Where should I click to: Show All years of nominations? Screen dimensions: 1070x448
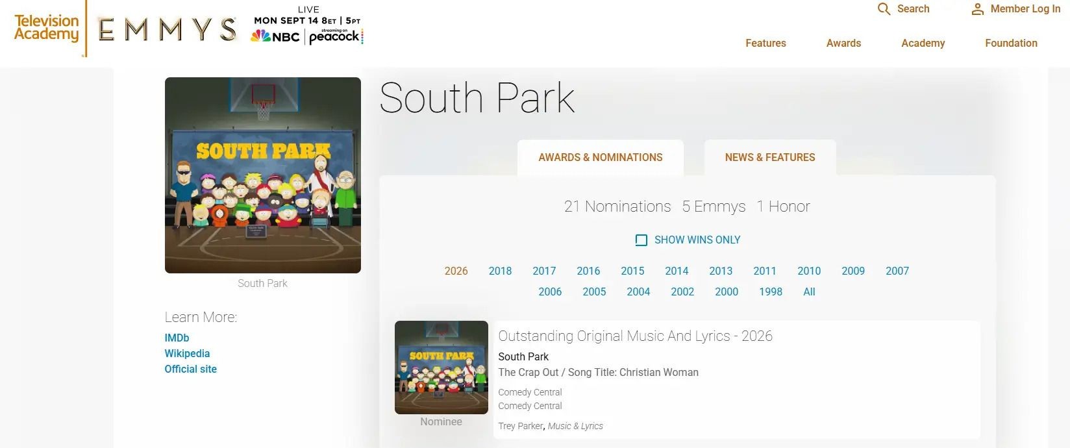(809, 292)
